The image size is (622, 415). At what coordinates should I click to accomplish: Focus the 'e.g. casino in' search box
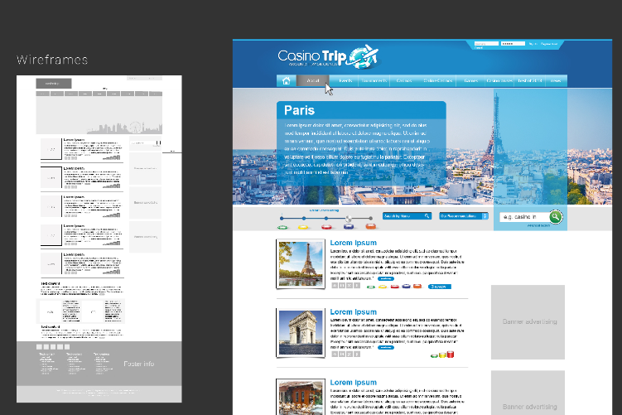click(524, 217)
